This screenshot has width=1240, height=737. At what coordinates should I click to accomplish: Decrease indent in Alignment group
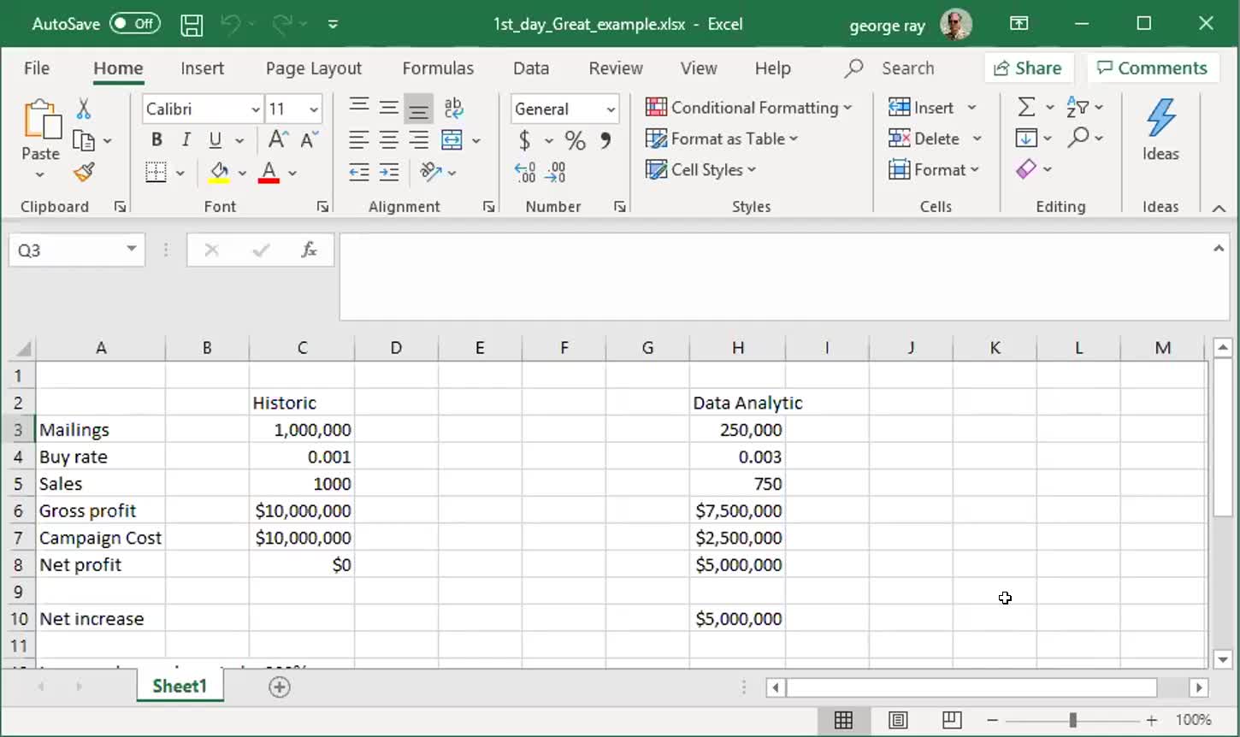pyautogui.click(x=359, y=172)
